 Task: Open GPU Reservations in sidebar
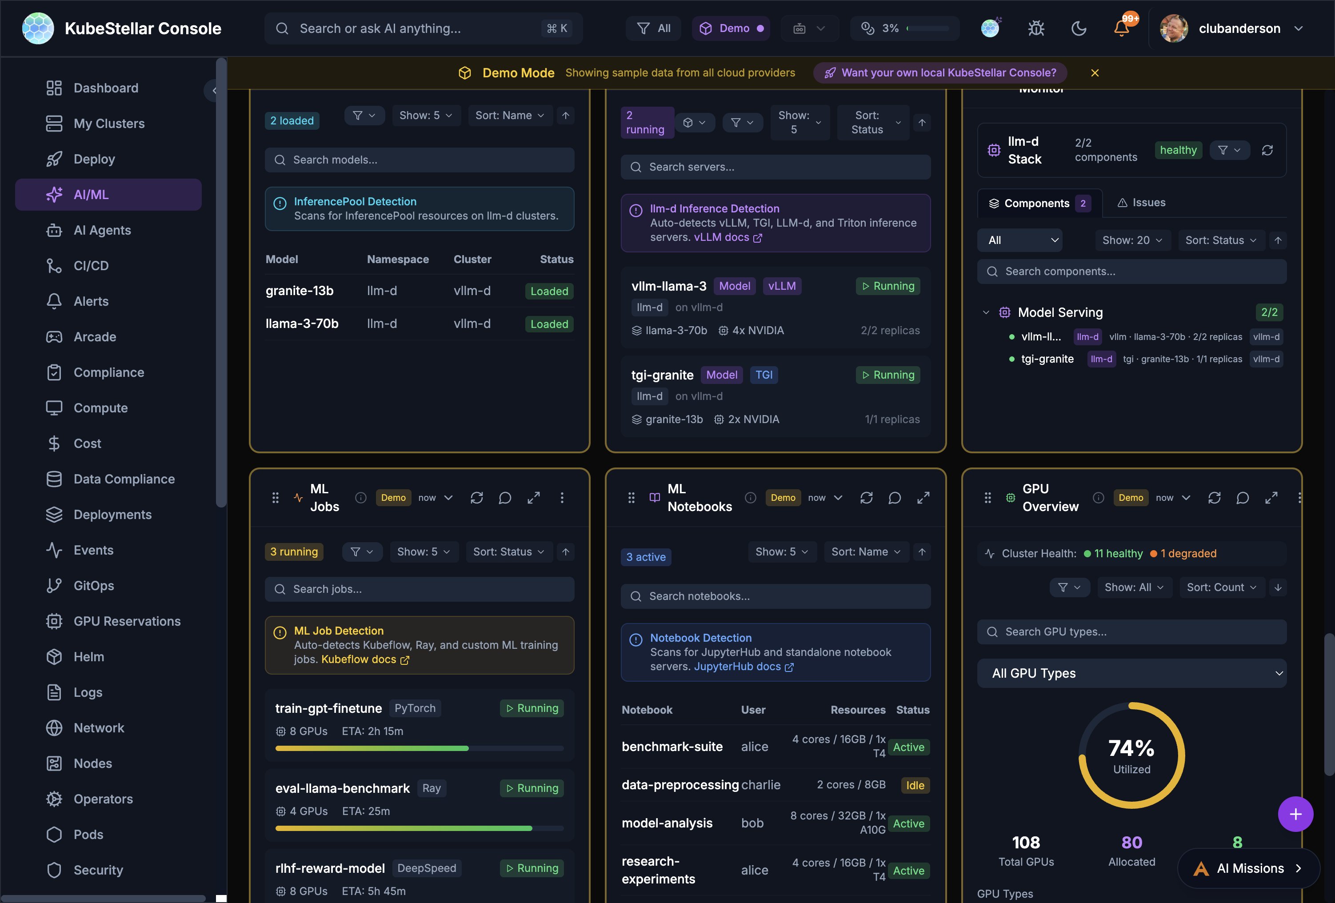[x=126, y=621]
